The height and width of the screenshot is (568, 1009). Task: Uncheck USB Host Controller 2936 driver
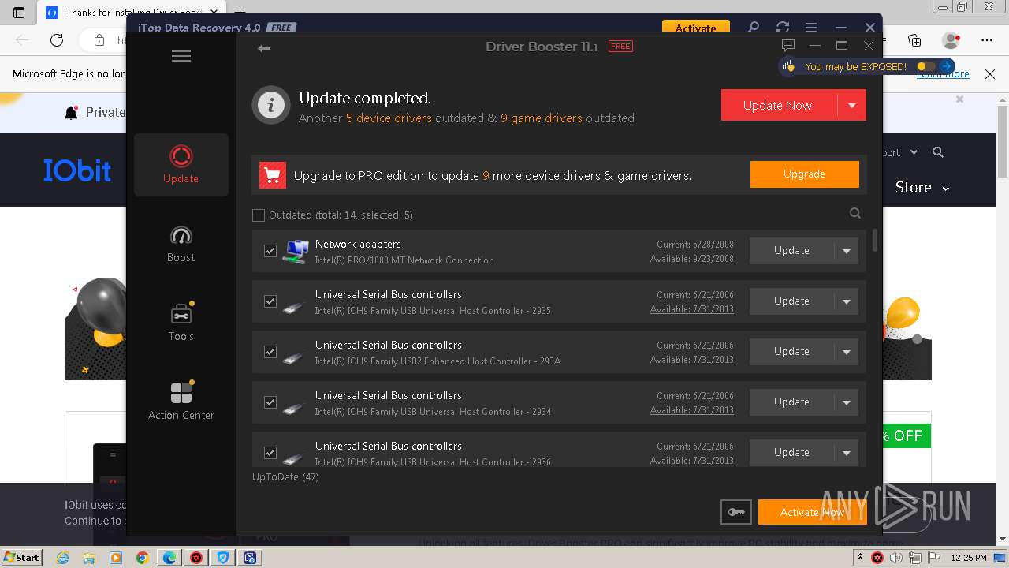[x=270, y=453]
